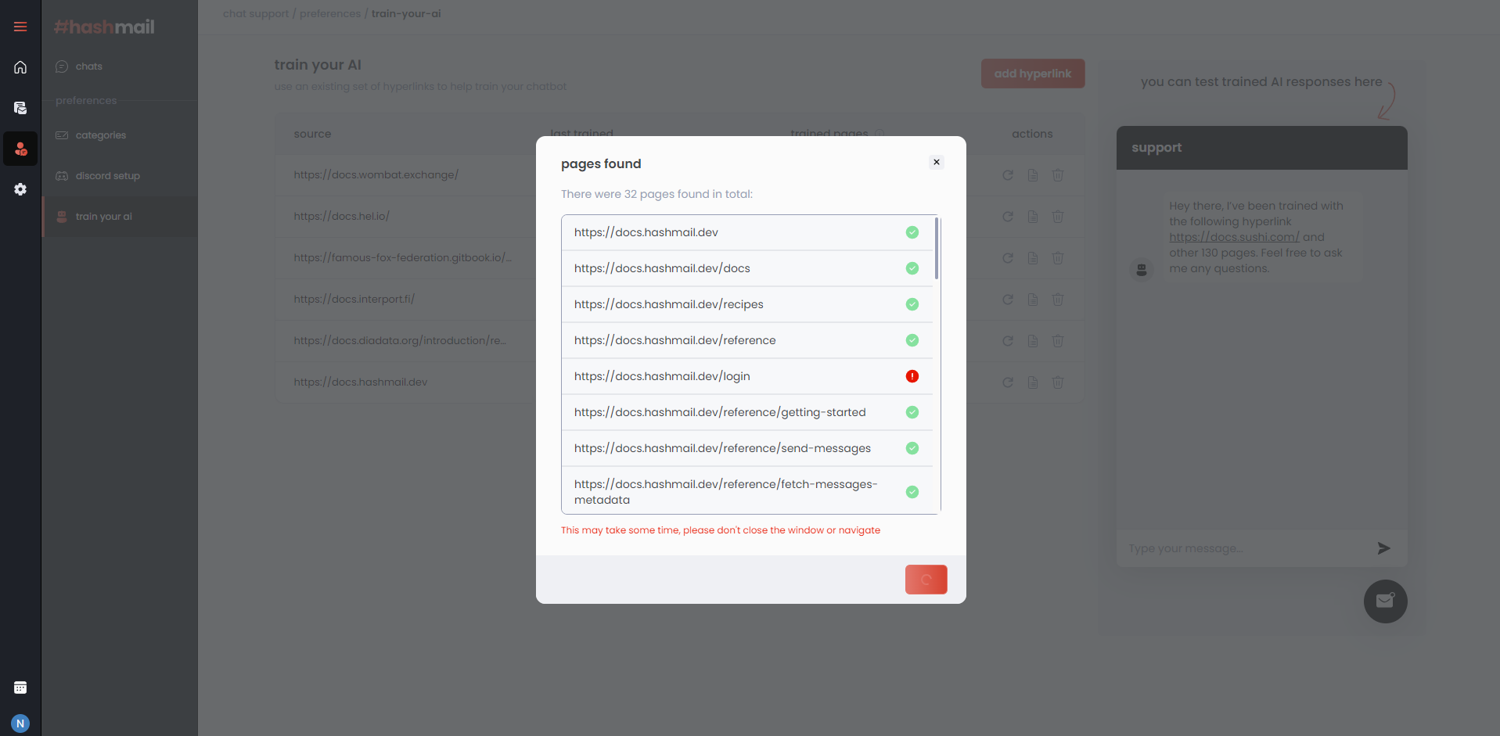Retrain docs.interport.fi refresh icon

coord(1008,300)
